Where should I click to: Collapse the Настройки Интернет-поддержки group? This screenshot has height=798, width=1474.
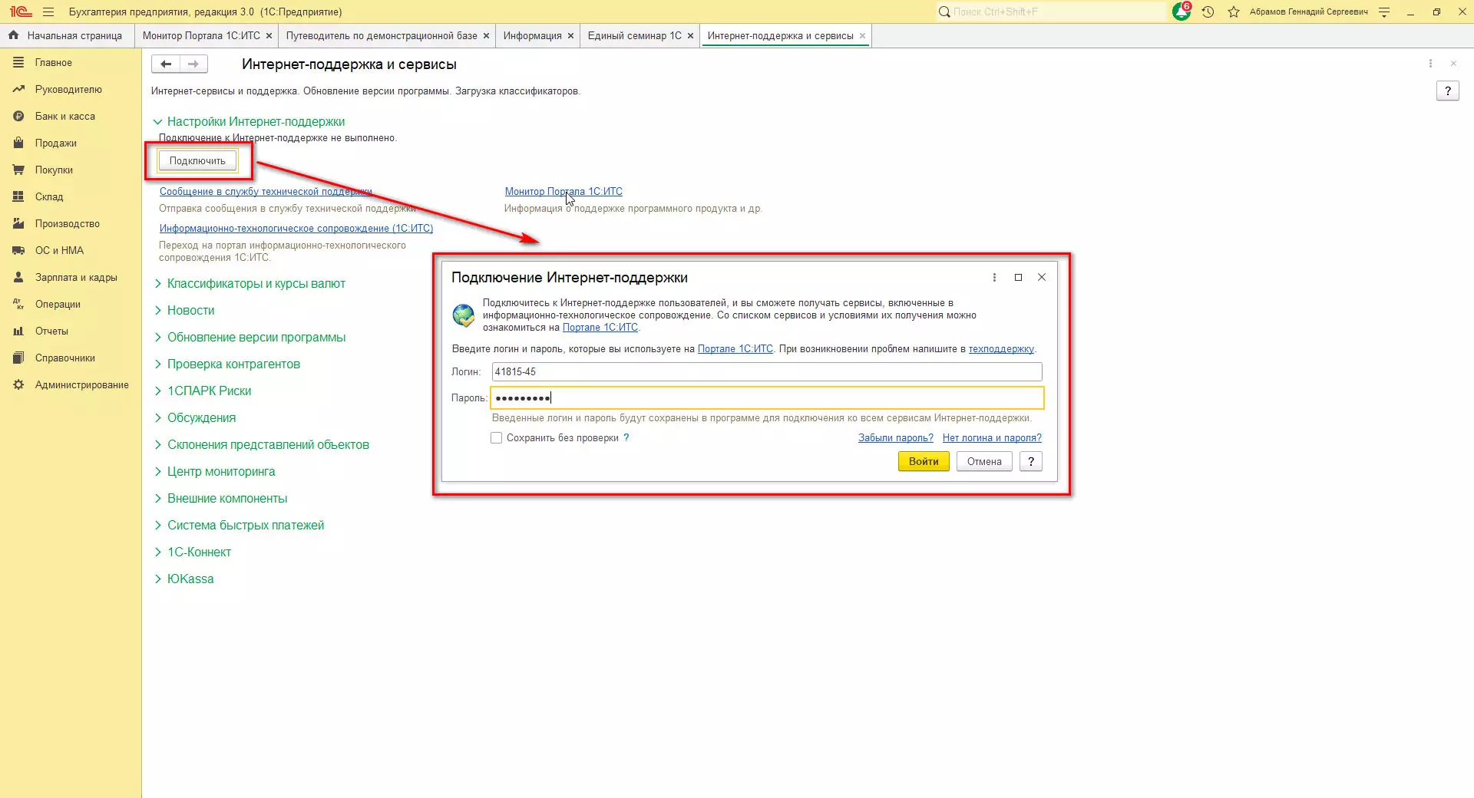249,121
